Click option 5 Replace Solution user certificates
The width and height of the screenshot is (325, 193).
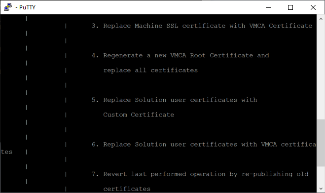(174, 100)
